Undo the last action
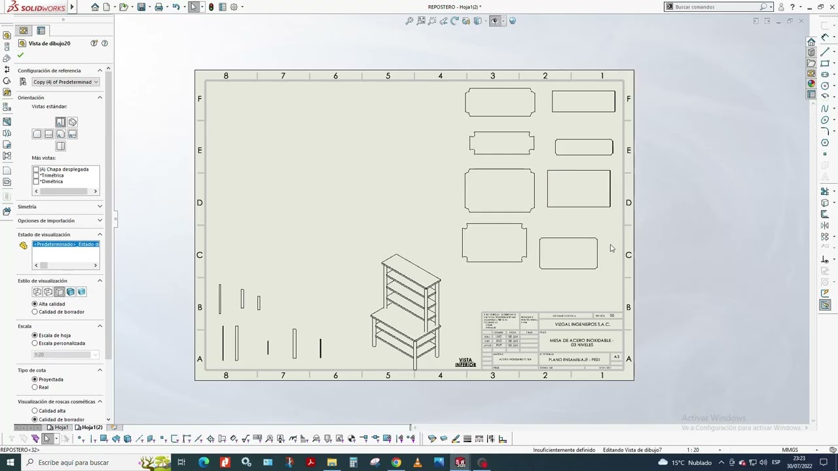Image resolution: width=838 pixels, height=471 pixels. click(x=175, y=7)
